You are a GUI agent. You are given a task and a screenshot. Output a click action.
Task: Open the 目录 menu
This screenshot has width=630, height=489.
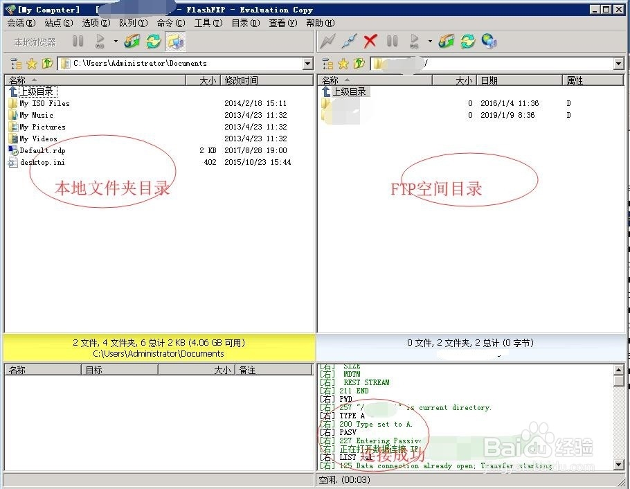point(246,23)
